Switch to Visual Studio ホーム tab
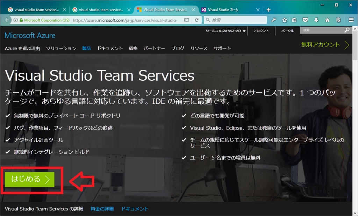This screenshot has height=216, width=358. [x=223, y=10]
